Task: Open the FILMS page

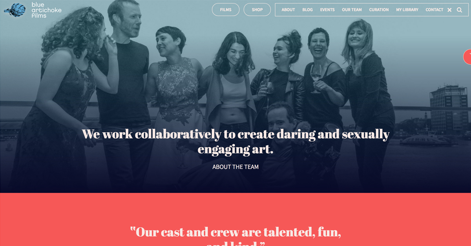Action: click(x=226, y=10)
